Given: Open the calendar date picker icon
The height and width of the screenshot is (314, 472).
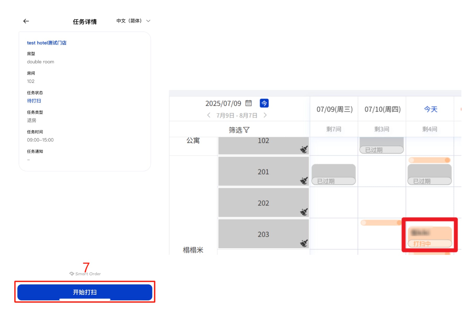Looking at the screenshot, I should tap(248, 103).
